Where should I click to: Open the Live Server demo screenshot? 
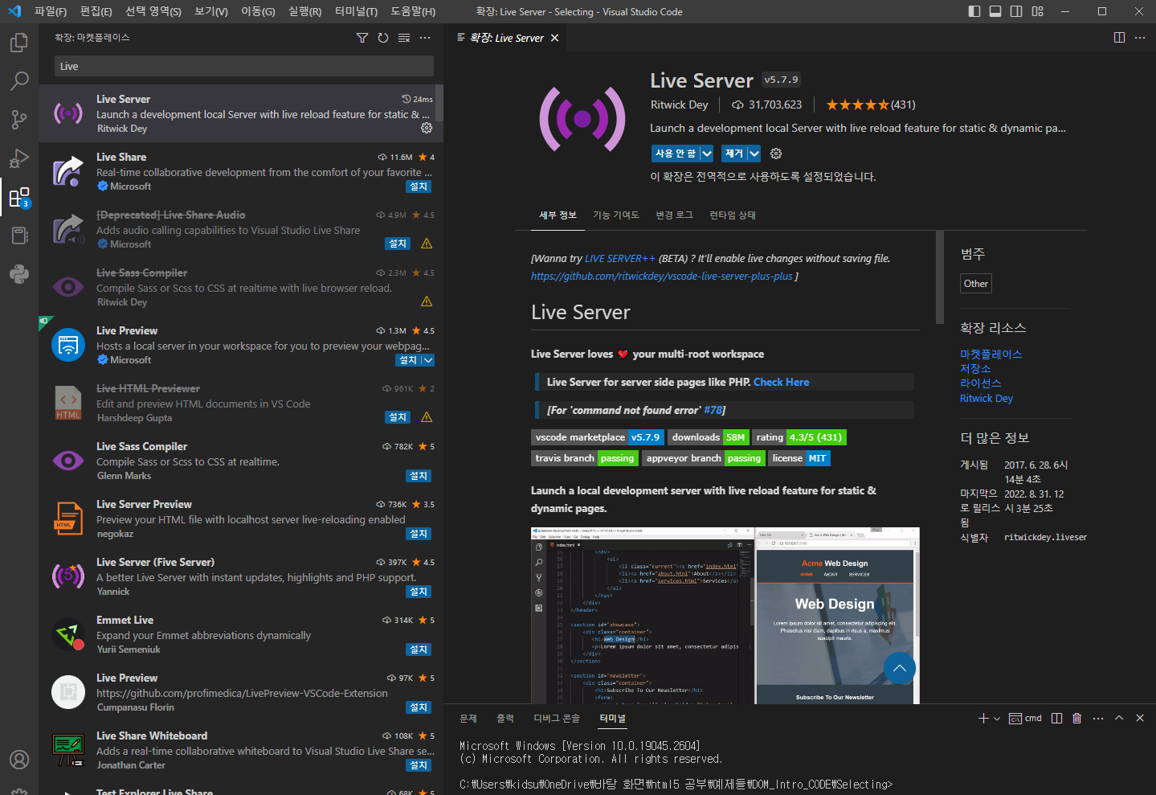(x=725, y=616)
